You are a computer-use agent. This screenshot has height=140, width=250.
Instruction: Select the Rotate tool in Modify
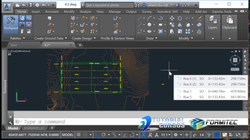point(180,18)
